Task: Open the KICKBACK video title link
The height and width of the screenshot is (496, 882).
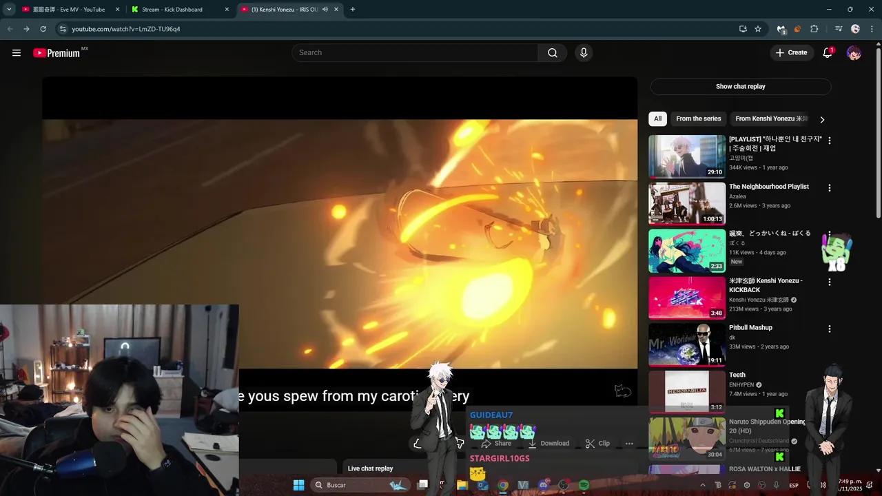Action: coord(766,285)
